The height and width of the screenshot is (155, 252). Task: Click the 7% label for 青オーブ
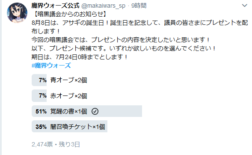pos(43,80)
